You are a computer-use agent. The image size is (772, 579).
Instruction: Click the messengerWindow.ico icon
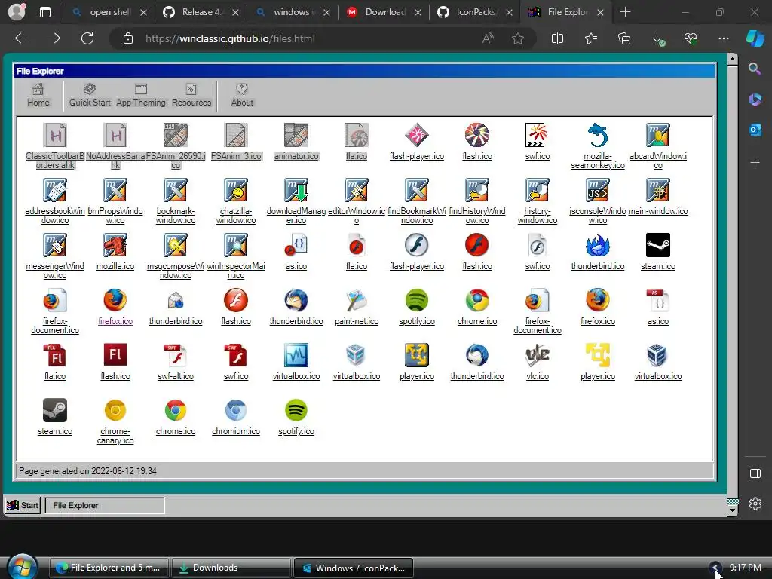[x=54, y=245]
